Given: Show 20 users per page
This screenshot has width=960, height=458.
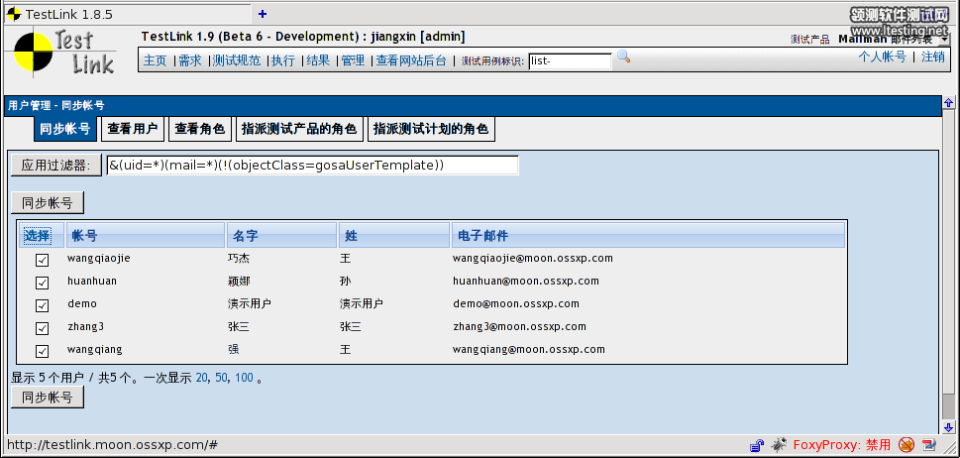Looking at the screenshot, I should pos(202,378).
